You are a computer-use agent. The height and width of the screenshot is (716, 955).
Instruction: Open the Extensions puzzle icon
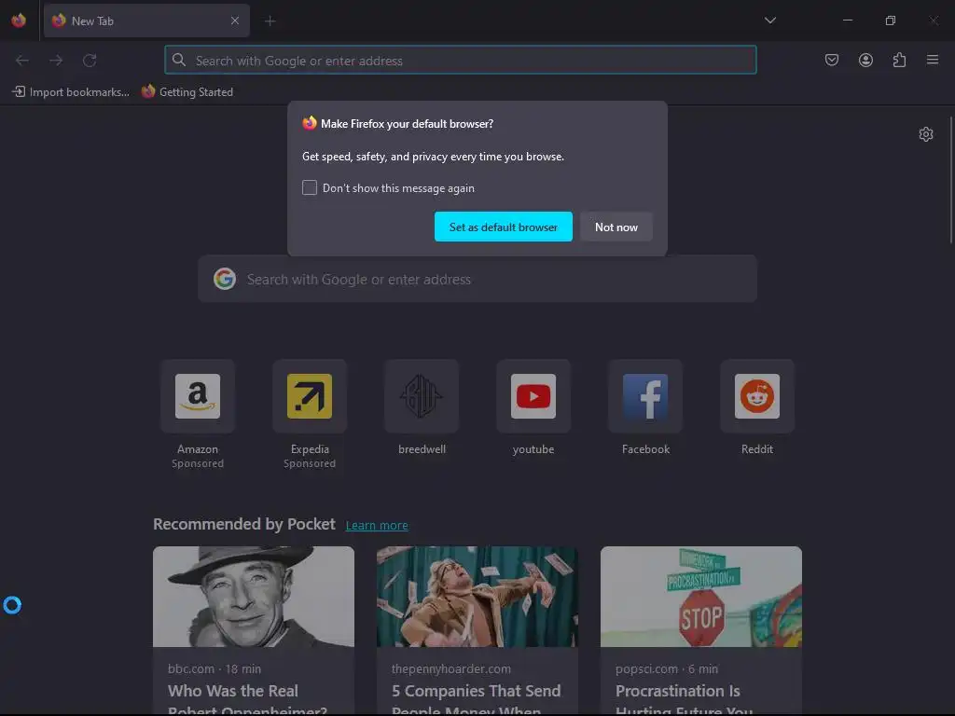coord(899,60)
